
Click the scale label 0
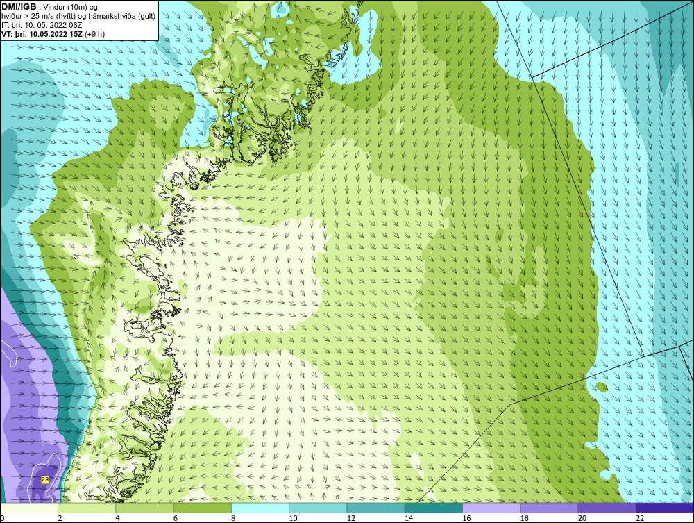point(2,519)
